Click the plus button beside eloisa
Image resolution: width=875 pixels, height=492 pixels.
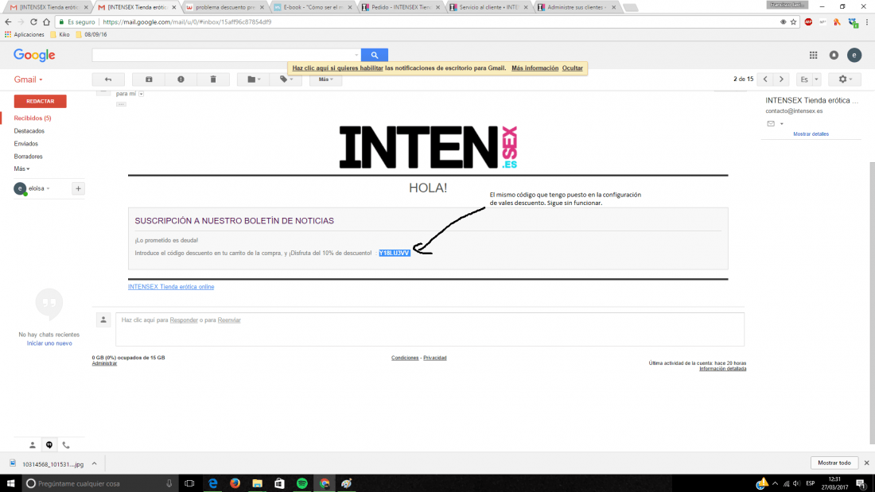click(78, 188)
